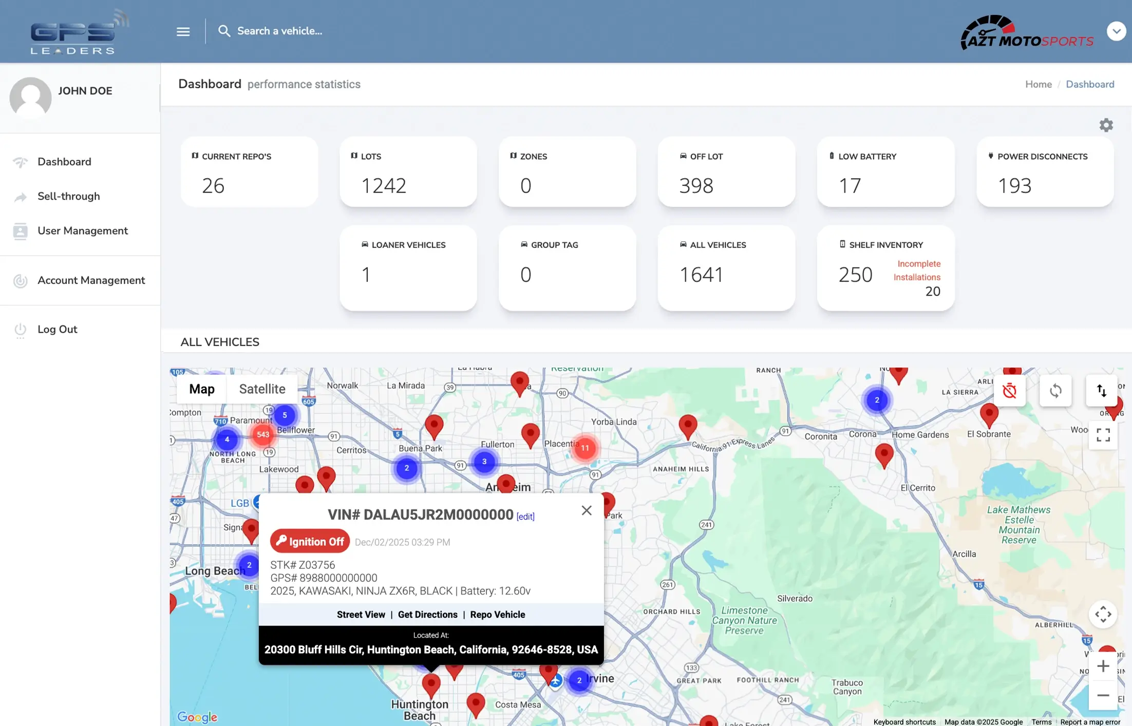Viewport: 1132px width, 726px height.
Task: Switch map view to Satellite
Action: point(262,389)
